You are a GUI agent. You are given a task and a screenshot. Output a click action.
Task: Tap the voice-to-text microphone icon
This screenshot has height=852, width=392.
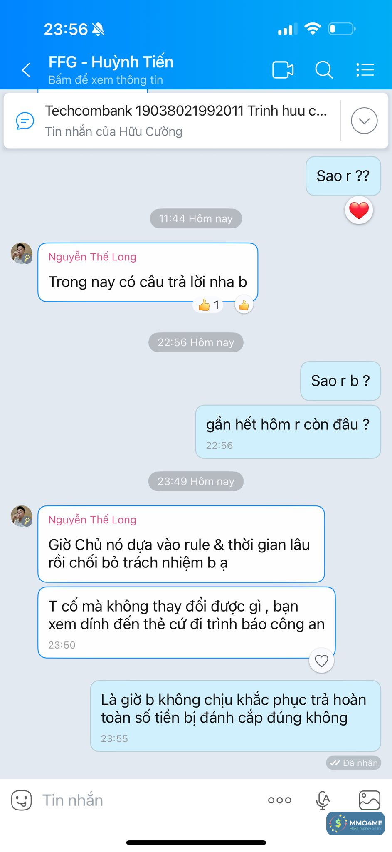(323, 800)
